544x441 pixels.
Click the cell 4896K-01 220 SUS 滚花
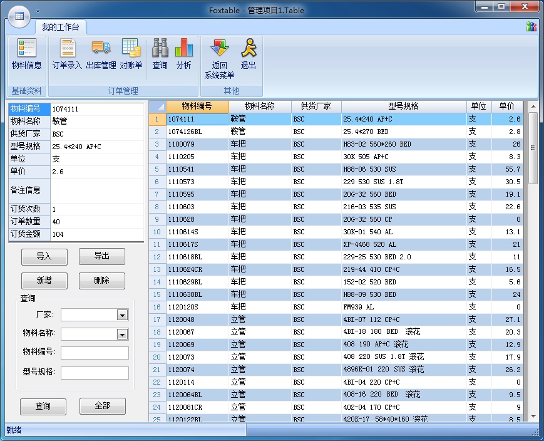tap(404, 370)
